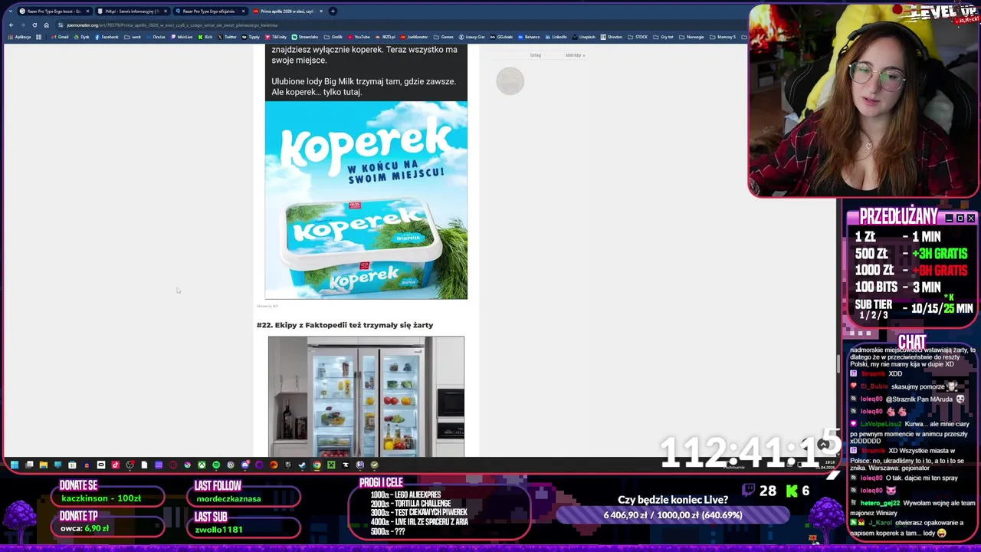Open Steam from the taskbar
This screenshot has width=981, height=552.
302,465
